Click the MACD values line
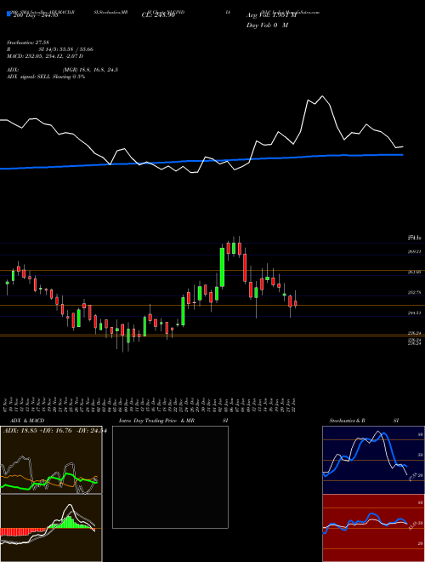The height and width of the screenshot is (562, 425). click(45, 56)
